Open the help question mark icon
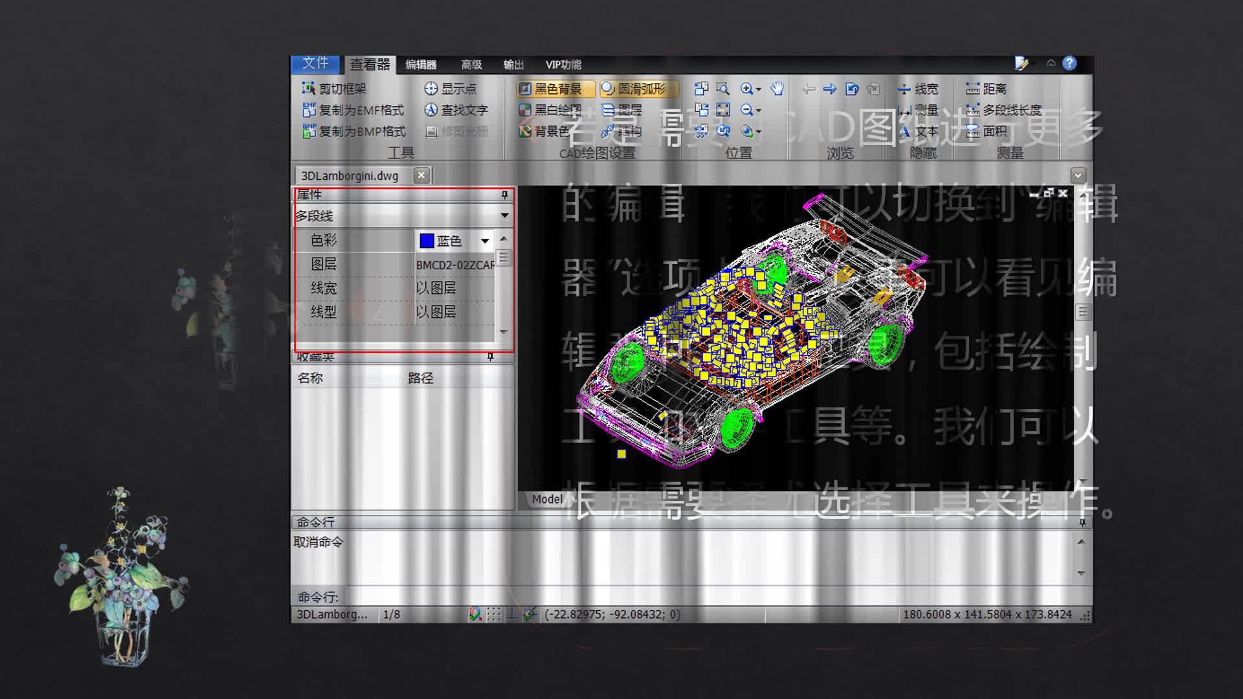This screenshot has width=1243, height=699. click(1069, 63)
